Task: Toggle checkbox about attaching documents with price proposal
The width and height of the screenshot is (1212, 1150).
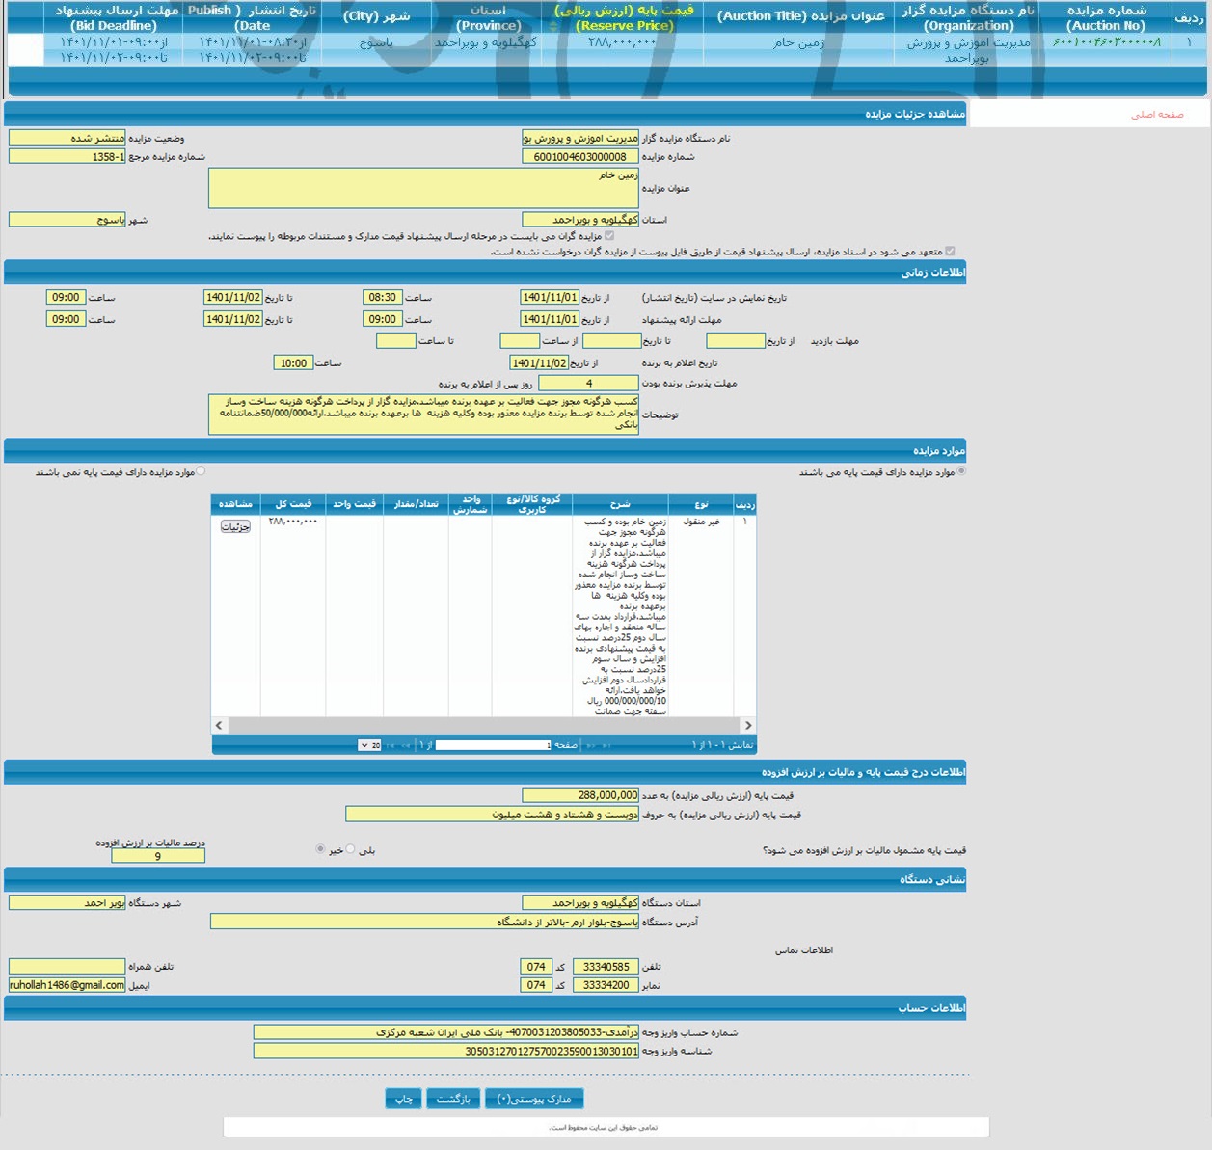Action: click(x=608, y=235)
